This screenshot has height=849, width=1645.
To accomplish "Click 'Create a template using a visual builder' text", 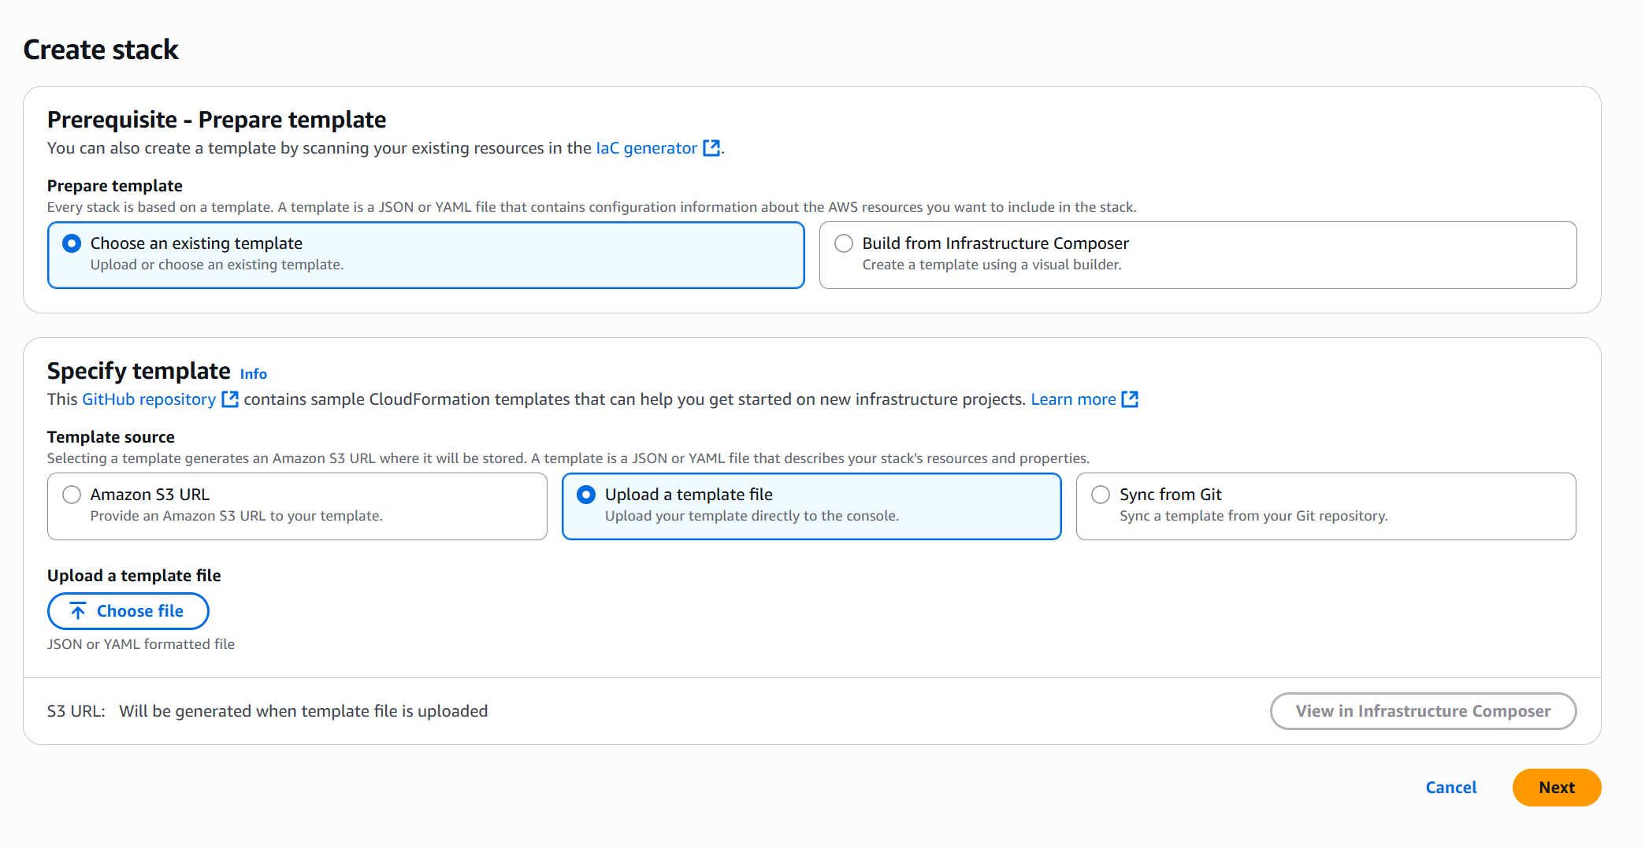I will [x=991, y=265].
